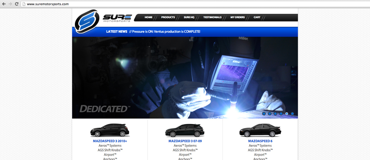The image size is (370, 160).
Task: Open AGS Shift Knobs under Mazdaspeed 3 07-09
Action: pyautogui.click(x=185, y=150)
